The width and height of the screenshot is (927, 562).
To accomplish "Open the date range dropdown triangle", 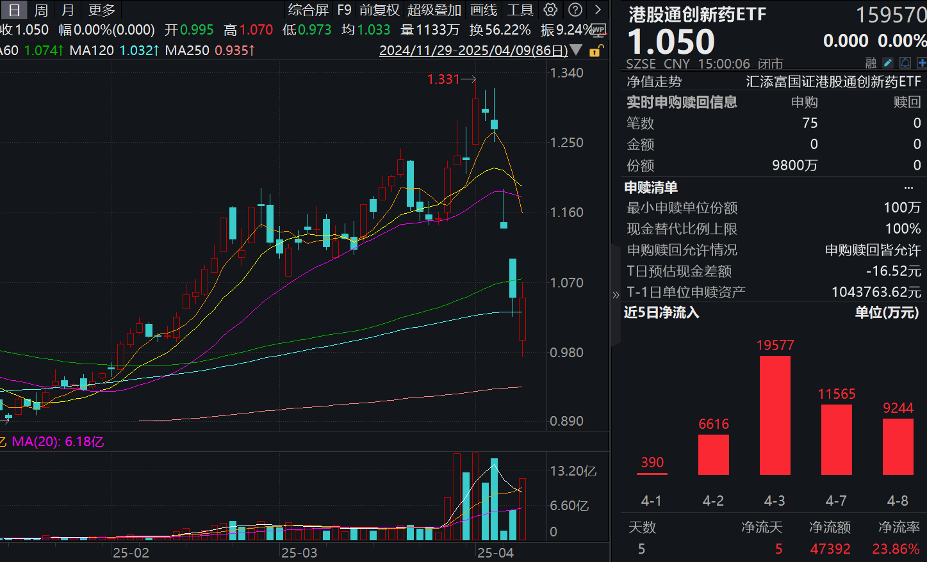I will point(575,50).
